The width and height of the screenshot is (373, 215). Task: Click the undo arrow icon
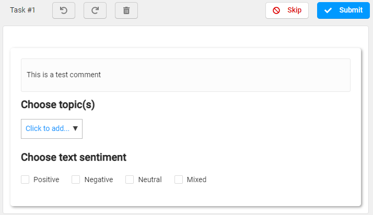pos(64,10)
